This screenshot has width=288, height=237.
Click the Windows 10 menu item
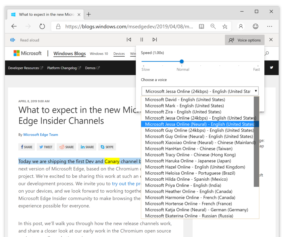click(99, 54)
